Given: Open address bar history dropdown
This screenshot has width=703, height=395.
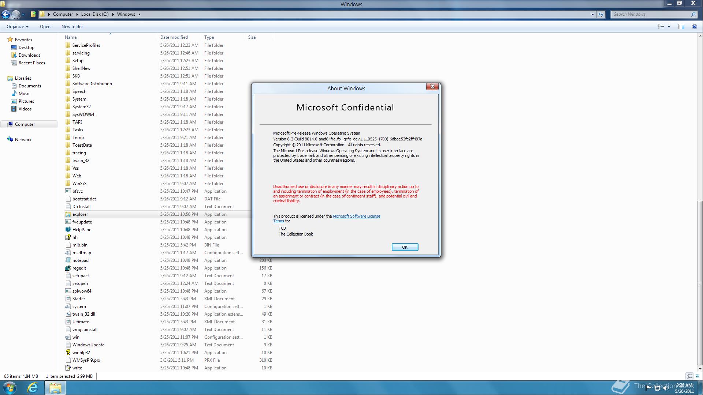Looking at the screenshot, I should tap(592, 14).
